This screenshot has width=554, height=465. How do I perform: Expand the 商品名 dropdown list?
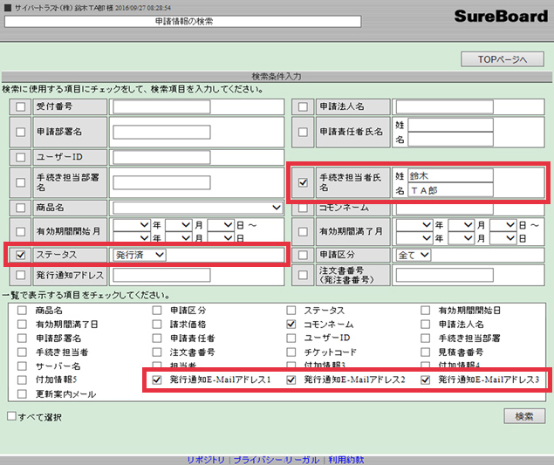pyautogui.click(x=197, y=208)
